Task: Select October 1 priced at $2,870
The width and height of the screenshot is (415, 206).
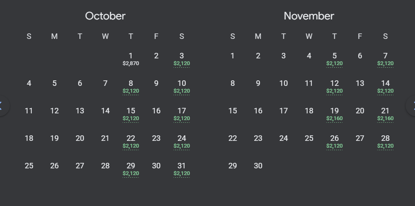Action: (x=131, y=59)
